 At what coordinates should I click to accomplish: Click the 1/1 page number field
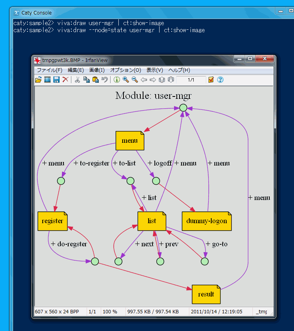tap(191, 80)
